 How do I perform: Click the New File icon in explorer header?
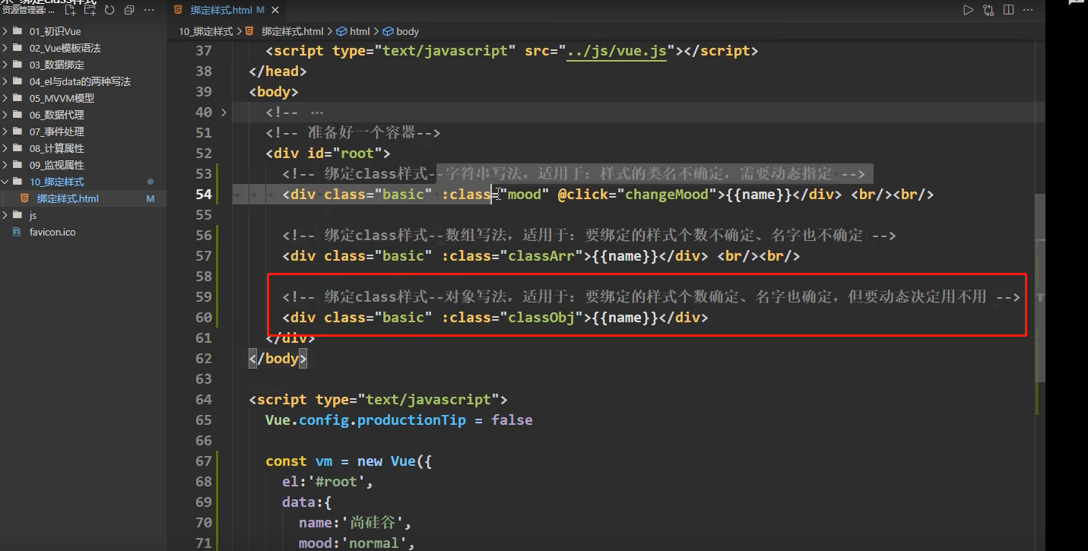click(x=71, y=11)
